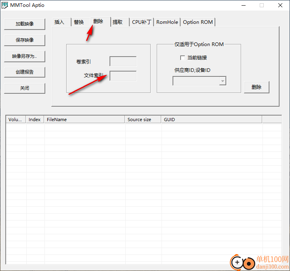Viewport: 290px width, 271px height.
Task: Select the 删除 tab
Action: tap(101, 22)
